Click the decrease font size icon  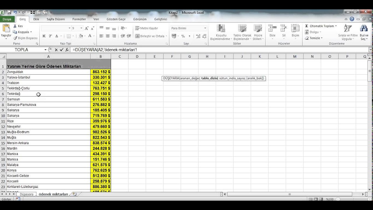pyautogui.click(x=92, y=28)
